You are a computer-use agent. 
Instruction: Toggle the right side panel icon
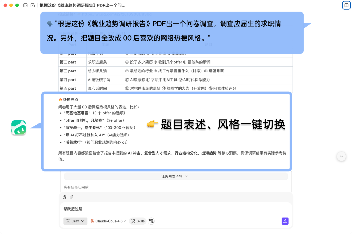click(346, 6)
